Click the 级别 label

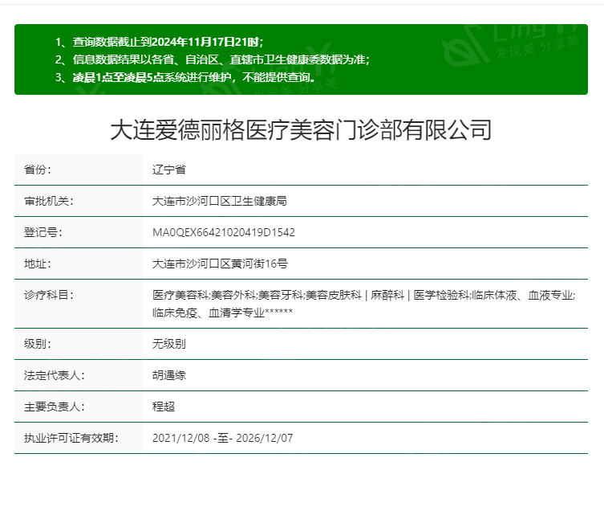tap(38, 343)
